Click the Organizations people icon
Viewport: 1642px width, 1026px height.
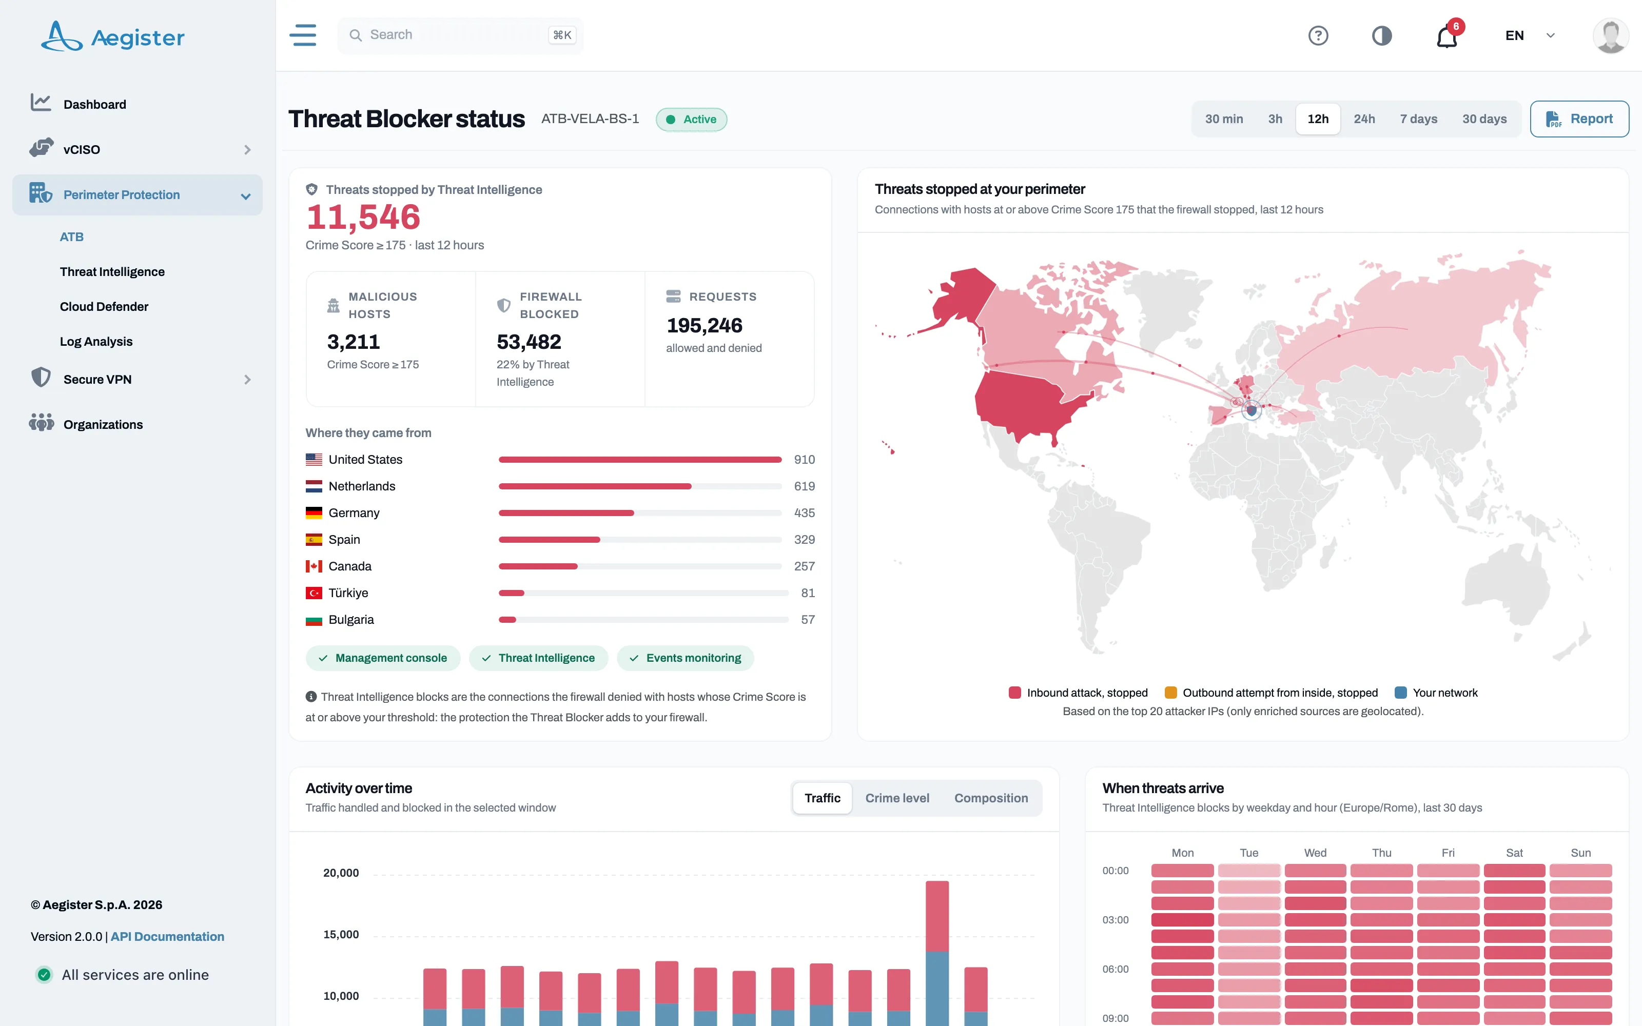tap(42, 423)
